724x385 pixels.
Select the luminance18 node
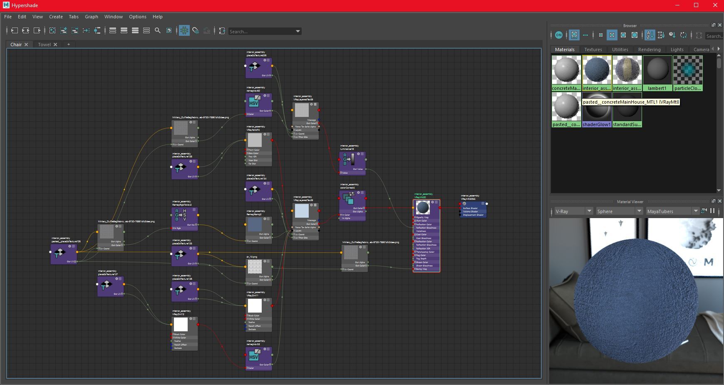click(352, 163)
